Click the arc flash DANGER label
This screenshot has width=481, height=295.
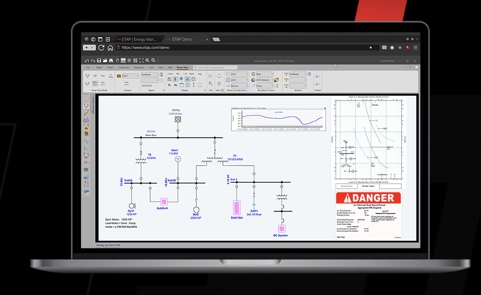pyautogui.click(x=368, y=216)
